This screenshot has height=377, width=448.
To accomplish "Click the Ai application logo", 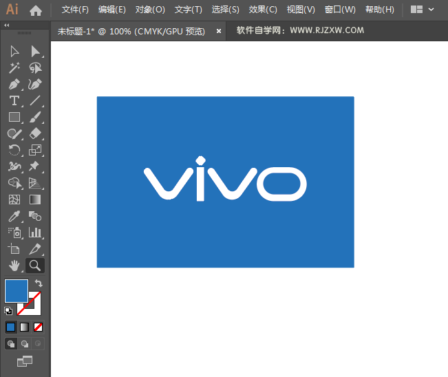I will (12, 10).
